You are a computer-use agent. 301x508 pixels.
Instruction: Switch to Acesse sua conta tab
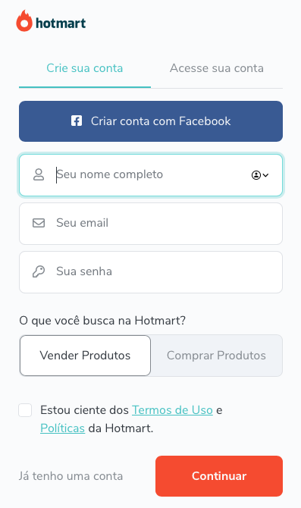click(217, 68)
